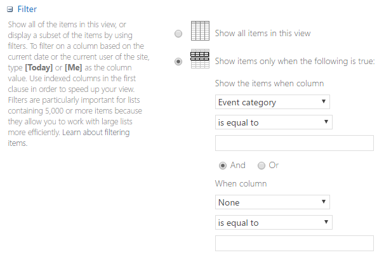This screenshot has height=255, width=391.
Task: Select the 'Show items only when' radio button
Action: pyautogui.click(x=178, y=62)
